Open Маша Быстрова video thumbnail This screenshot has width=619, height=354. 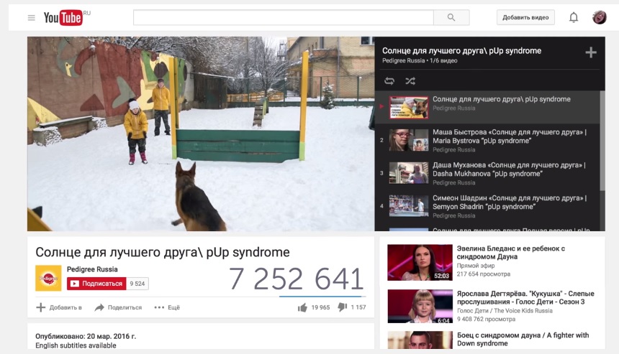click(x=409, y=140)
